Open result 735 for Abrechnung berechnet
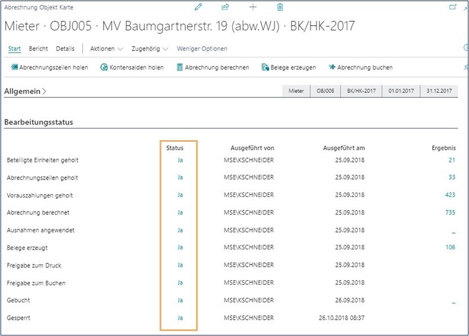Screen dimensions: 469x336 (x=449, y=213)
